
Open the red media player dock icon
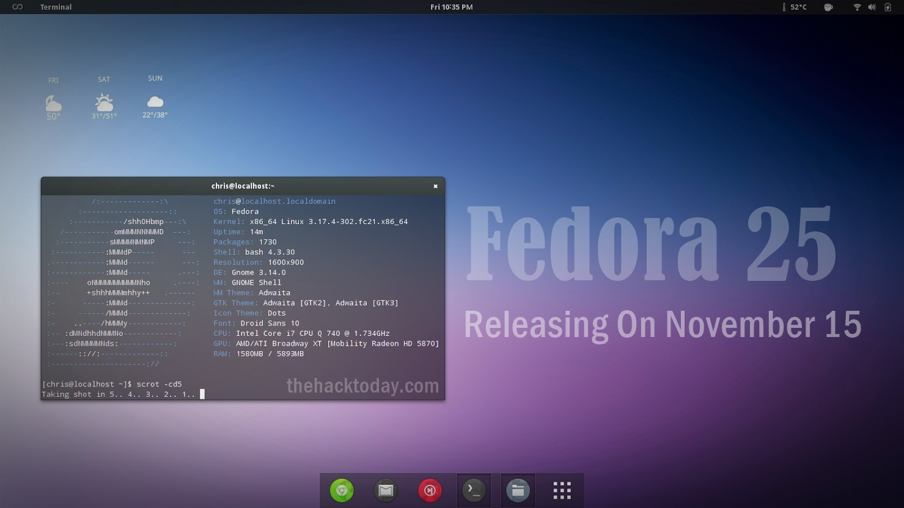pos(430,490)
